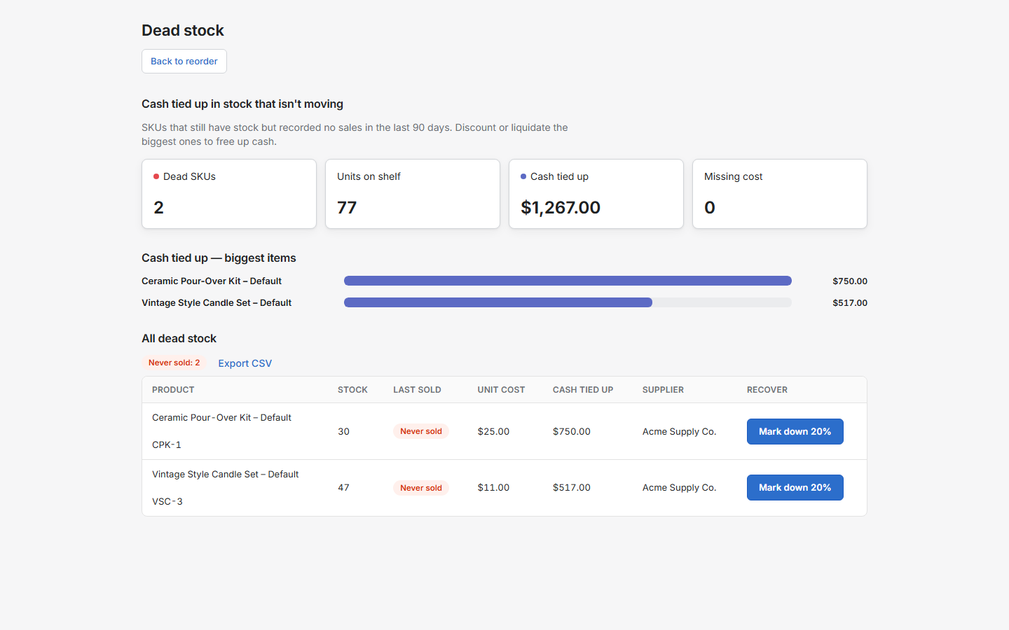Click the PRODUCT column header
The height and width of the screenshot is (630, 1009).
click(173, 390)
